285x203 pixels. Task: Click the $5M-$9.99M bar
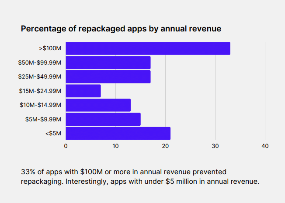tap(103, 119)
